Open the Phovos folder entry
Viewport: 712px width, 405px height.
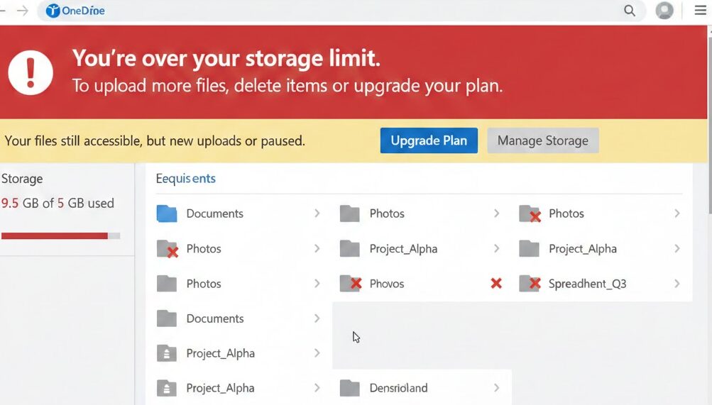[387, 284]
